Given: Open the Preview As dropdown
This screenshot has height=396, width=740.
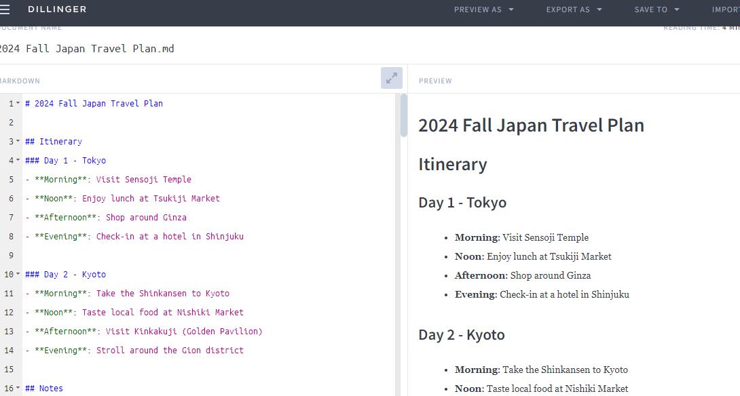Looking at the screenshot, I should (483, 9).
